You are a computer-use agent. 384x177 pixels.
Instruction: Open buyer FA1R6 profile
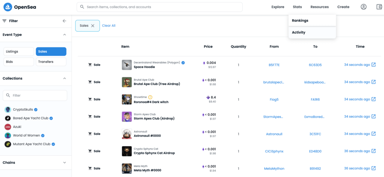(x=315, y=99)
